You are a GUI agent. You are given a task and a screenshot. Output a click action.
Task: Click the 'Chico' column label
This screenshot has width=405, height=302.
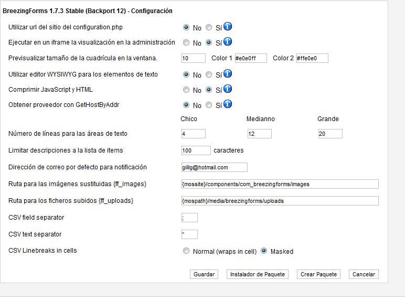pyautogui.click(x=189, y=119)
